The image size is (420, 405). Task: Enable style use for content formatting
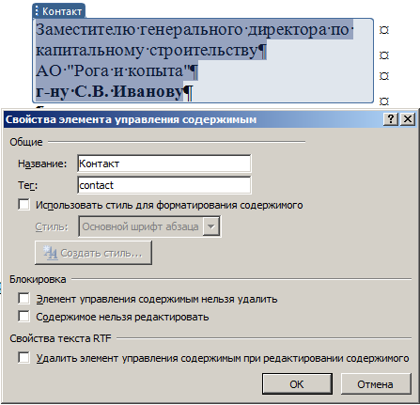tap(24, 205)
